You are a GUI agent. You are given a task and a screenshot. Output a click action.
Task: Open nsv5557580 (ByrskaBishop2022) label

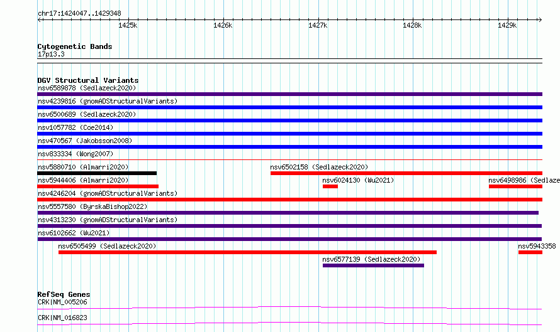(x=92, y=206)
